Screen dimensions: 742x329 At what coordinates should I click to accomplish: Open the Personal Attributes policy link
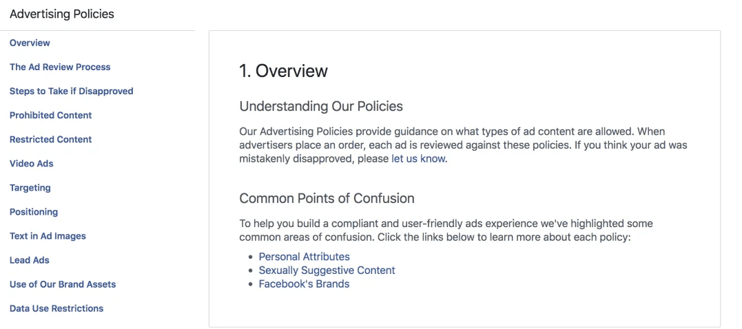[305, 257]
